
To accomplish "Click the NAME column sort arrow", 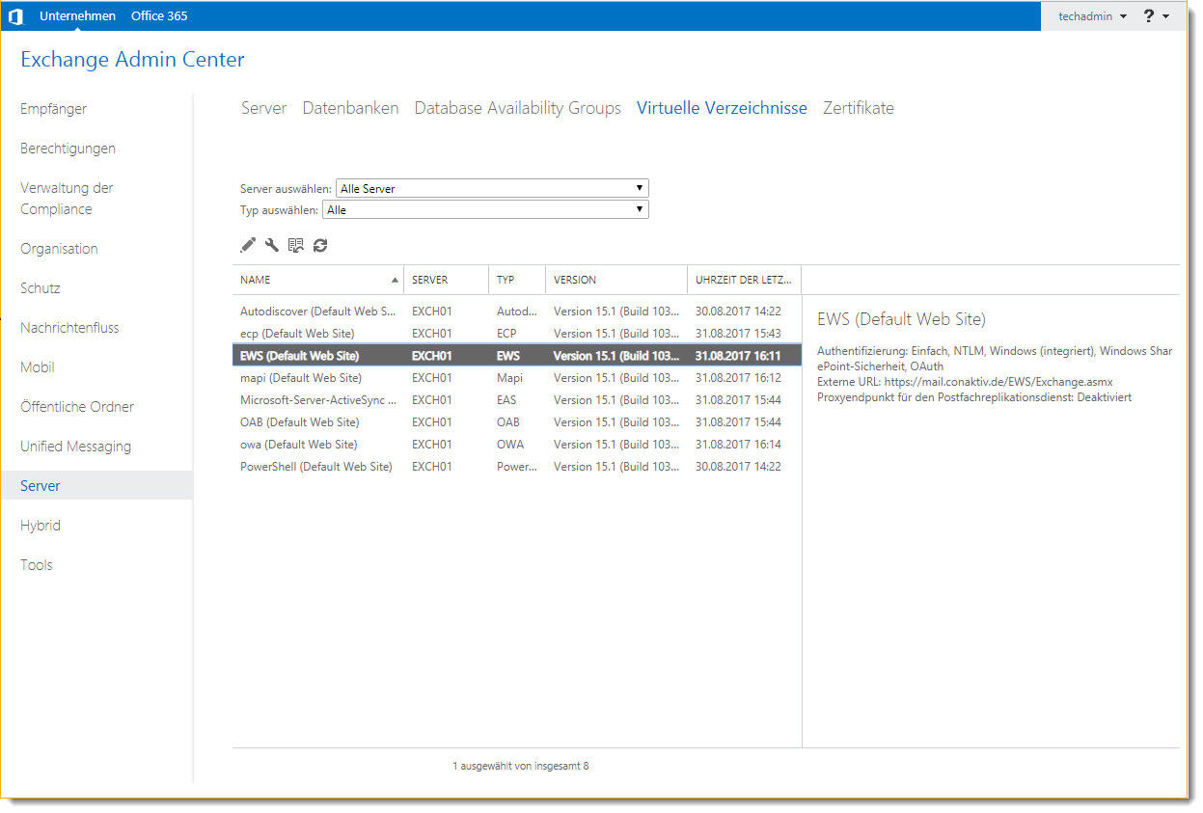I will tap(395, 281).
